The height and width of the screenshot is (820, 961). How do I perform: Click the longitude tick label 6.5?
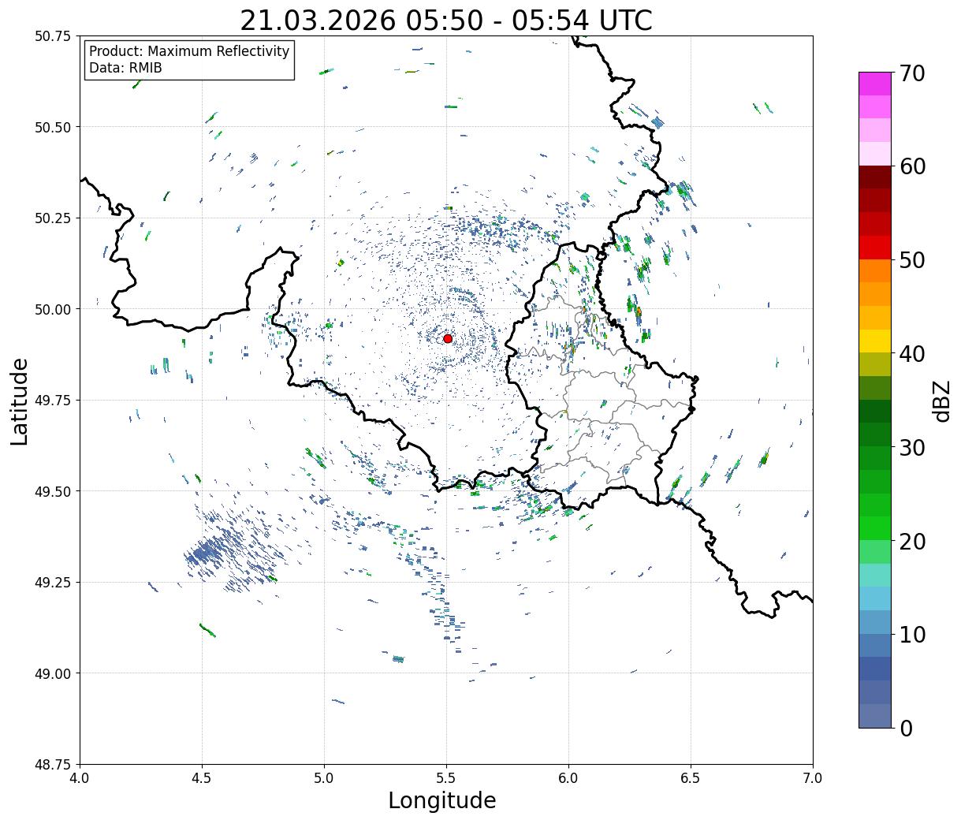pyautogui.click(x=691, y=778)
